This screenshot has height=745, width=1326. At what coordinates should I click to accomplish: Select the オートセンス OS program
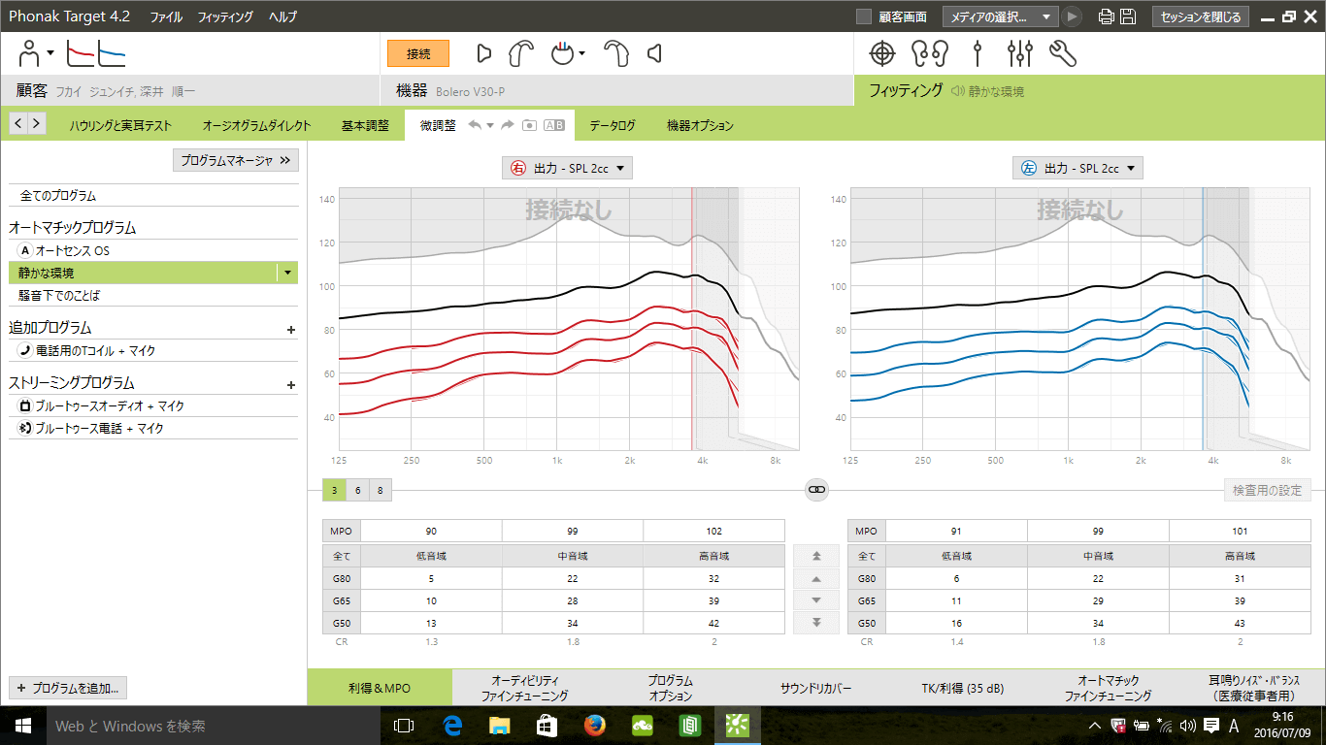[x=153, y=250]
